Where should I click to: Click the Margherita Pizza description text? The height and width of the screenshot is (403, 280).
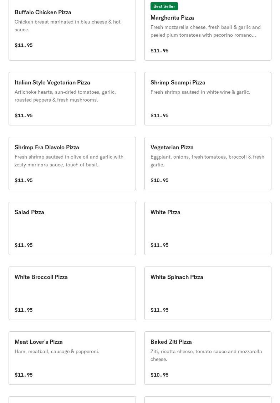point(205,31)
